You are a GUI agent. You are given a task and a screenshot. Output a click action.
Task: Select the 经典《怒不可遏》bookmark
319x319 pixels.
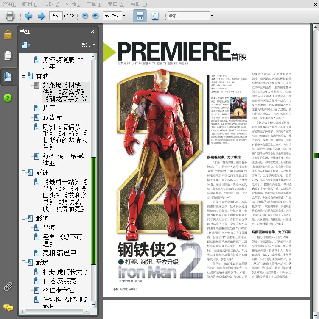click(x=62, y=240)
